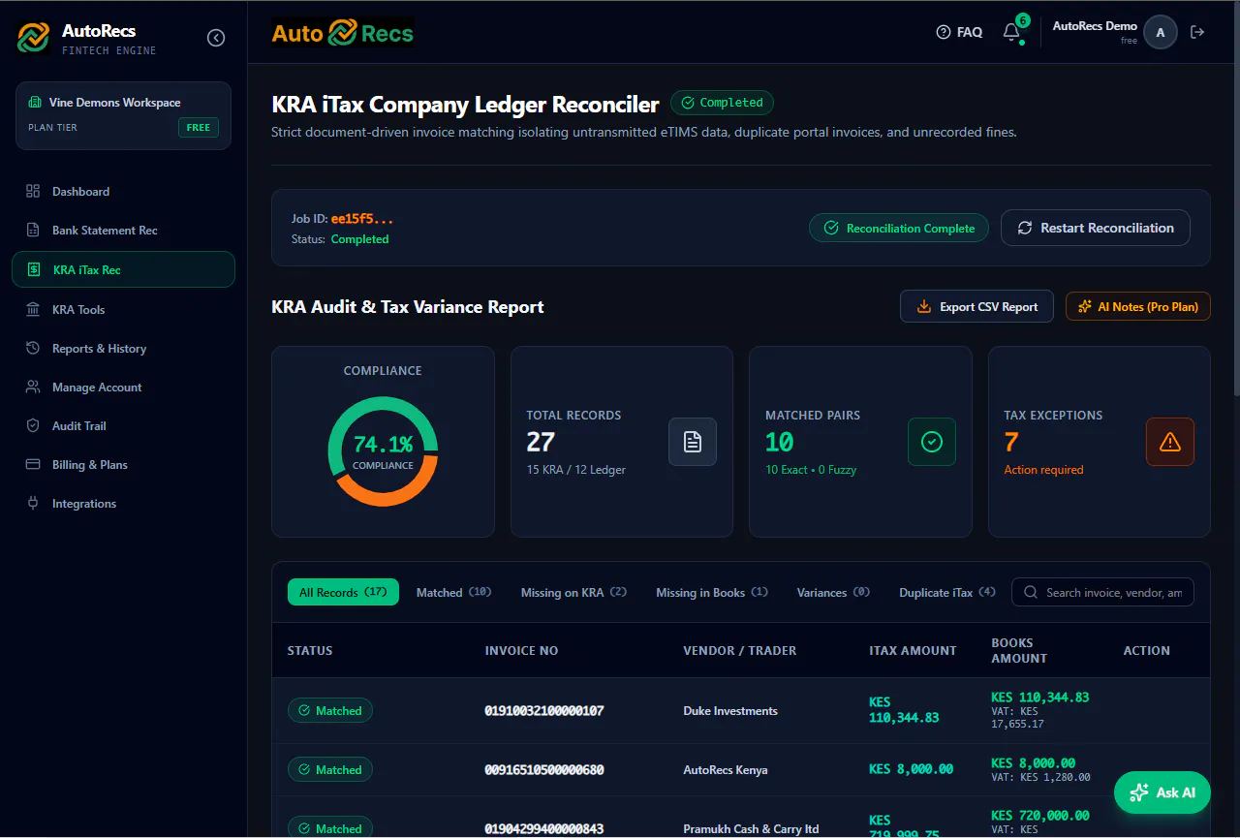Viewport: 1240px width, 838px height.
Task: Click the Reconciliation Complete badge
Action: point(899,229)
